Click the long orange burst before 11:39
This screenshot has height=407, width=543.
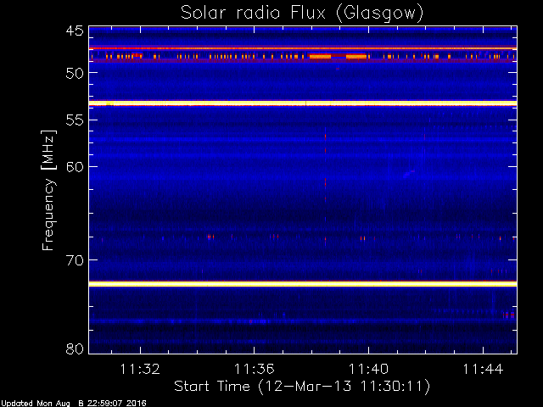[x=320, y=56]
